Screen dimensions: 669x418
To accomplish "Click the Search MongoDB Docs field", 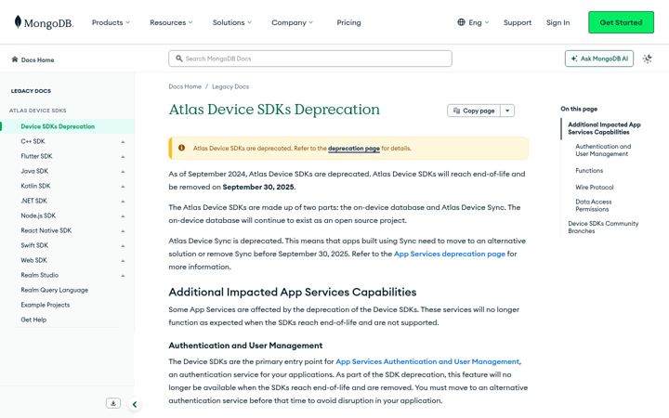I will 310,59.
